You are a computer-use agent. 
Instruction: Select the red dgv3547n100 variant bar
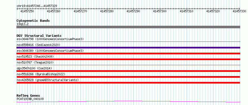coord(128,71)
